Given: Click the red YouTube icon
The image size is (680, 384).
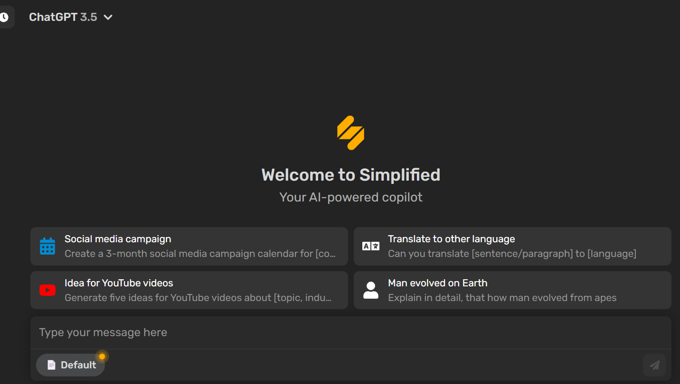Looking at the screenshot, I should [x=47, y=290].
